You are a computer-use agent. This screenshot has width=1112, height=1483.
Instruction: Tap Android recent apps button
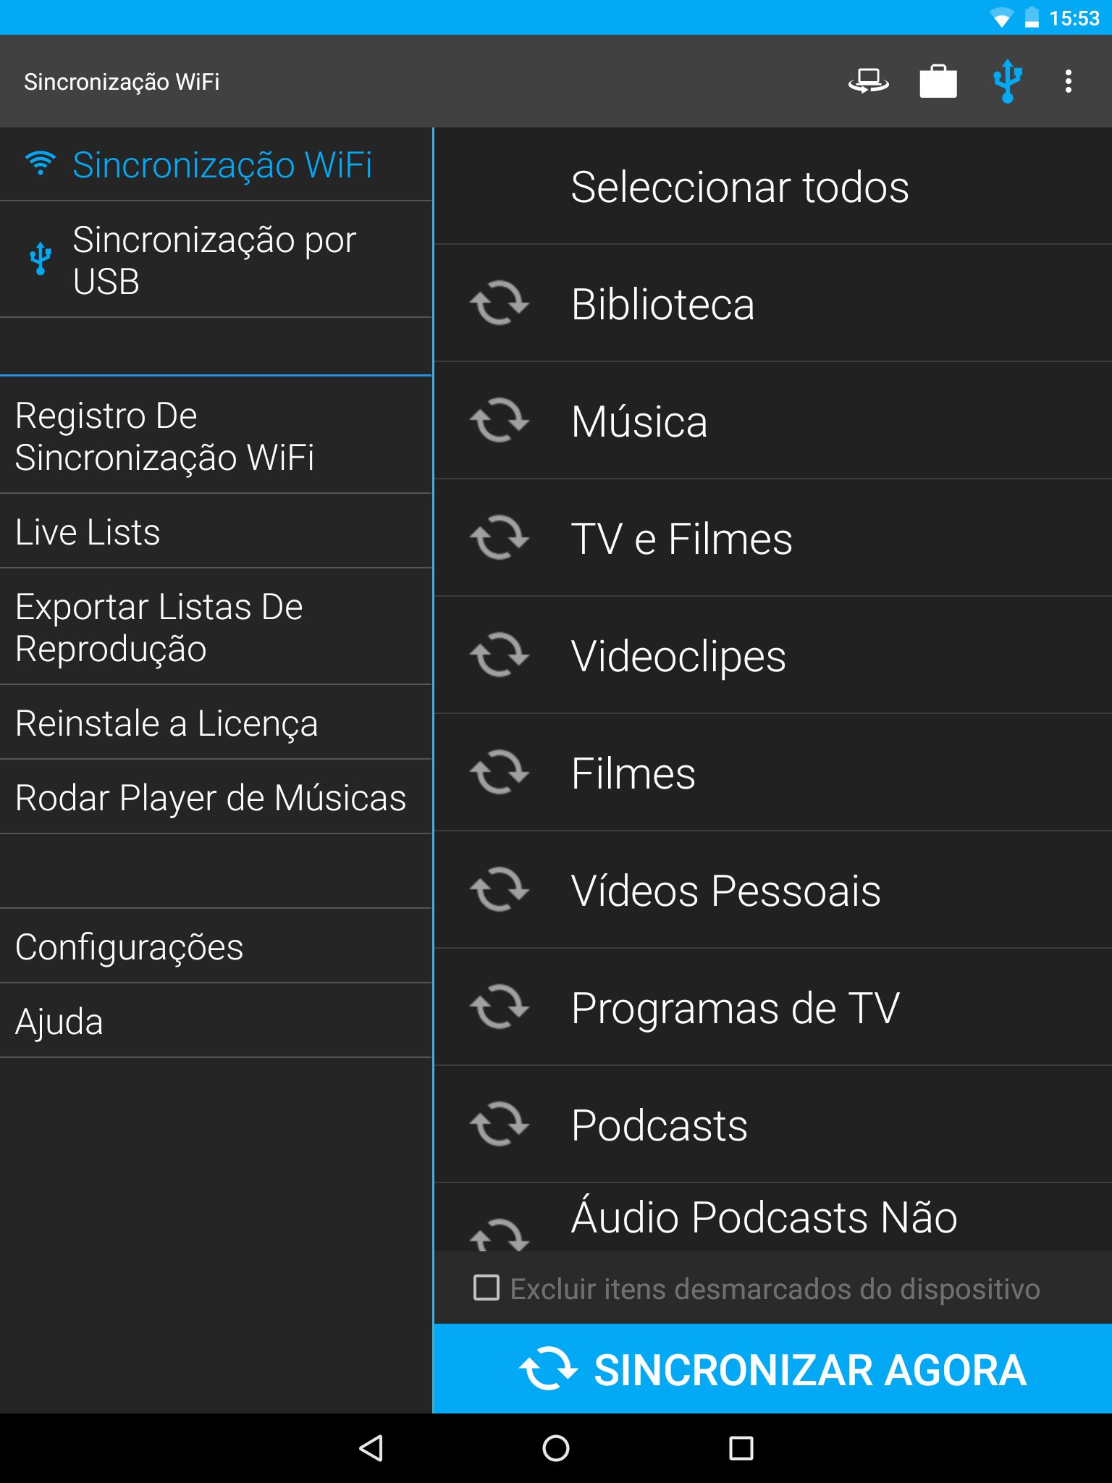pyautogui.click(x=741, y=1448)
